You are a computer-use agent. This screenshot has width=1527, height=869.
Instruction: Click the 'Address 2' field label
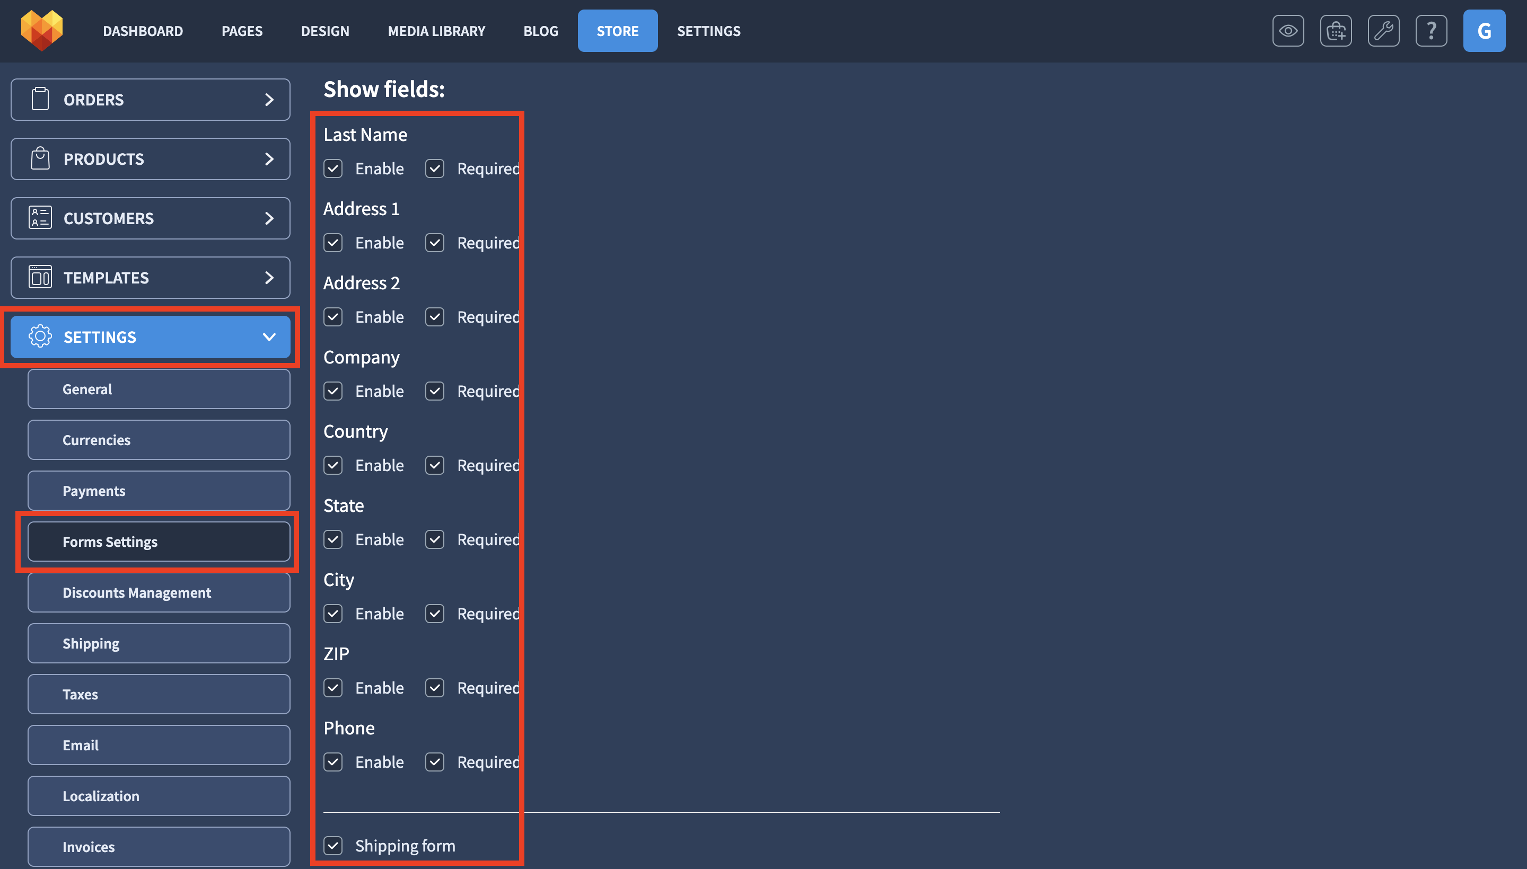[361, 283]
